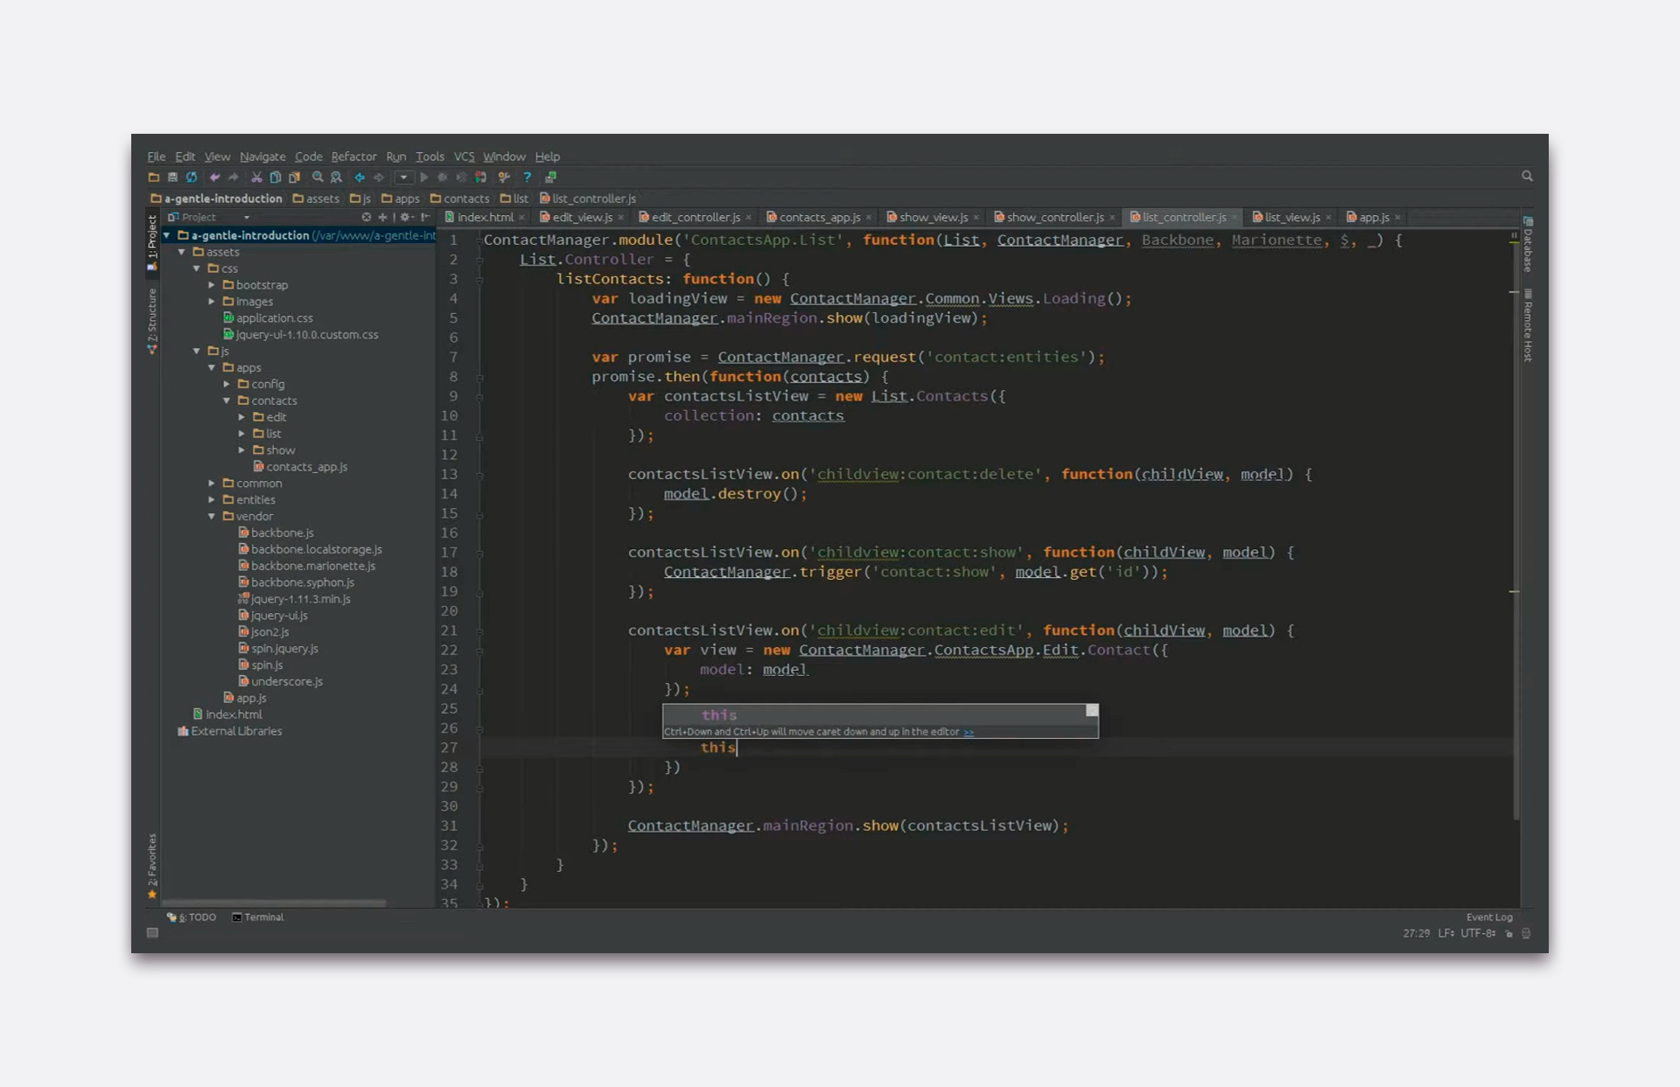
Task: Open the Help question mark icon
Action: pyautogui.click(x=527, y=178)
